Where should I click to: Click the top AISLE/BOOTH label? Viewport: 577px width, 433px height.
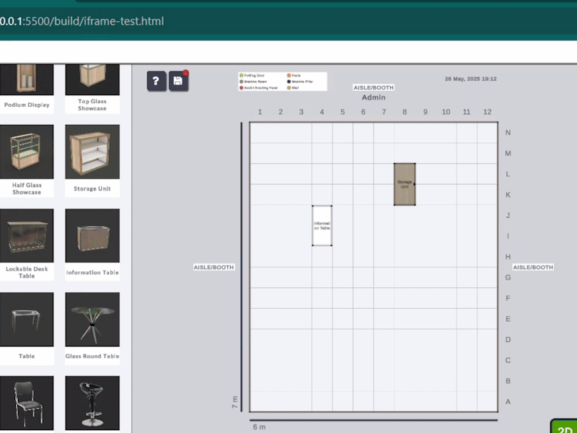[374, 87]
